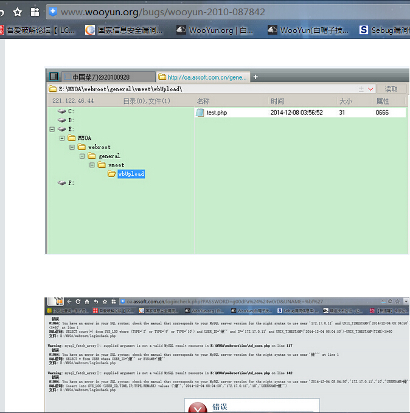Select the test.php file name
The image size is (410, 413).
pos(217,113)
